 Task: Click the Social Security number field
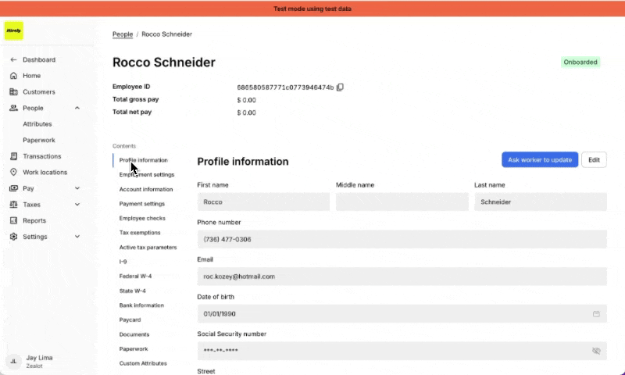402,351
